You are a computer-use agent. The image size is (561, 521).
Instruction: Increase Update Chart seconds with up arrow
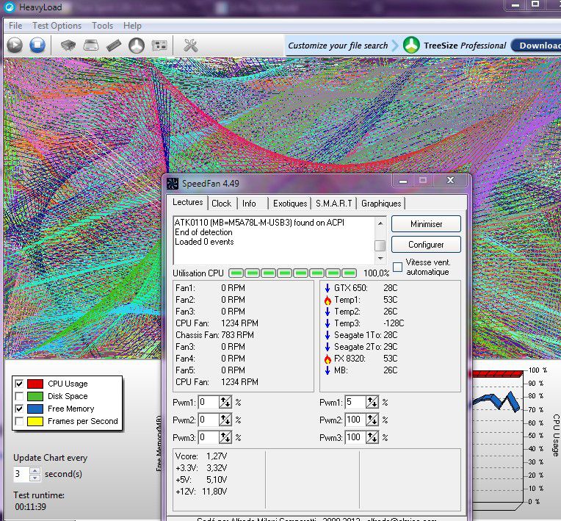35,471
